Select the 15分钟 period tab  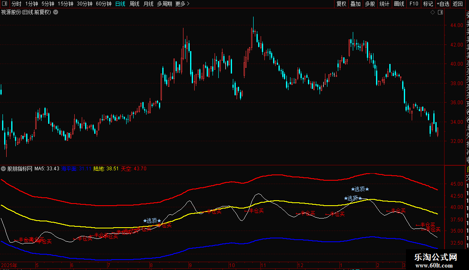[66, 4]
